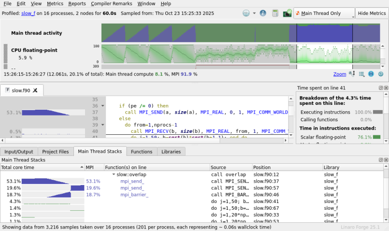Collapse the slow::overlap tree node

point(114,174)
